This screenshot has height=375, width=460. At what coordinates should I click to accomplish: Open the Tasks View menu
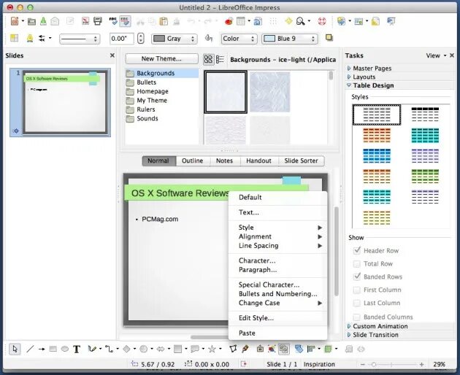(436, 55)
